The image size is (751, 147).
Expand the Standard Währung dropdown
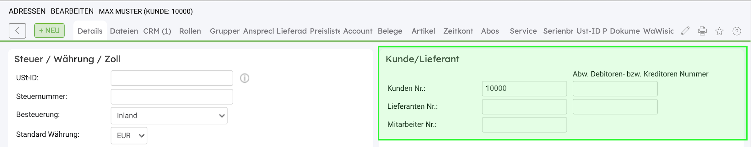(x=129, y=135)
